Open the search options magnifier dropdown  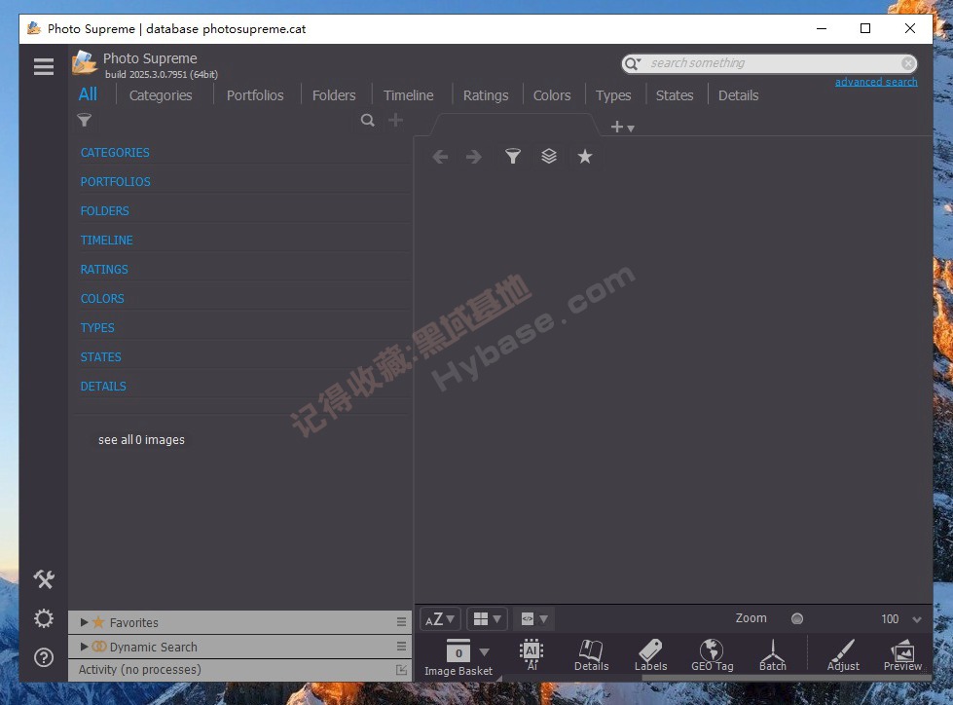(x=633, y=63)
